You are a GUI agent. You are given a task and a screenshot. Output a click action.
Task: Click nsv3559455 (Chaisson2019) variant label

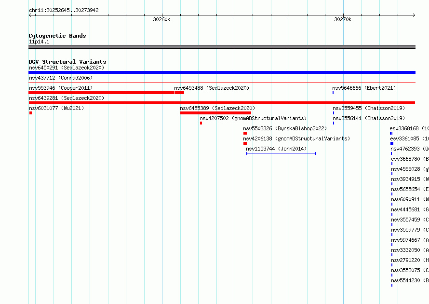[x=369, y=108]
